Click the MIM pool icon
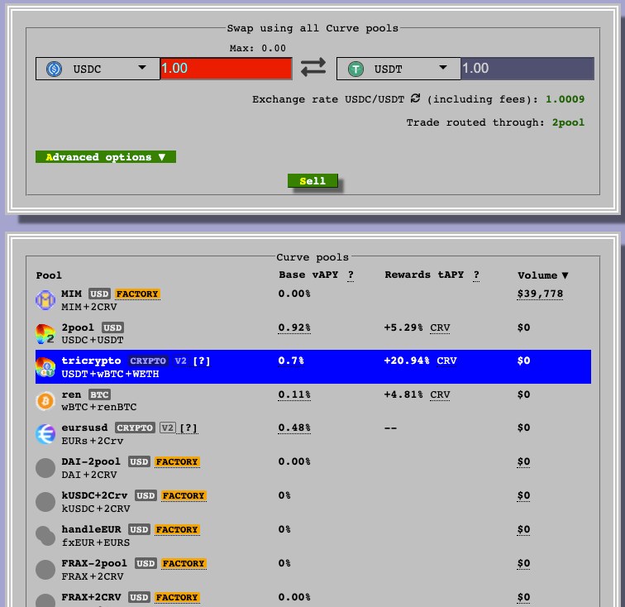The image size is (625, 607). tap(45, 300)
